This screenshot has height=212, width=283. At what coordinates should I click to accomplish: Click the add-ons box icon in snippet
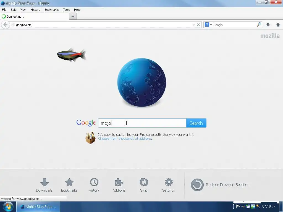tap(90, 138)
